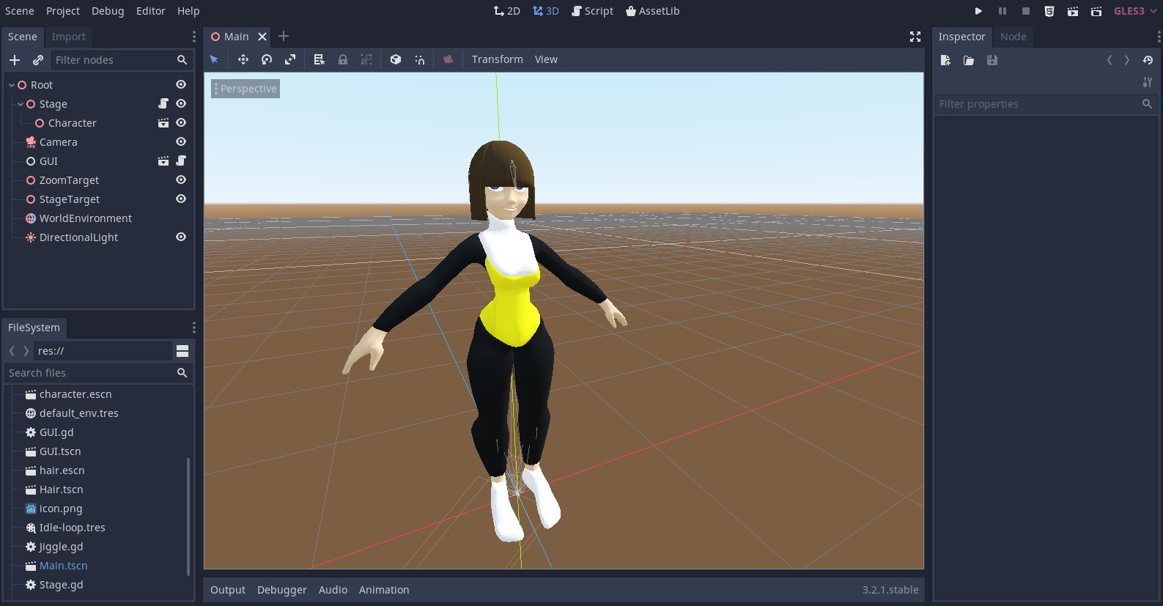Stop the running scene

click(x=1026, y=11)
